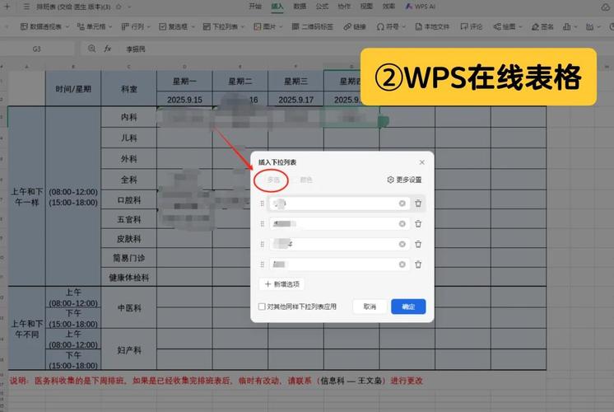Switch to the 开始 tab
This screenshot has width=614, height=412.
[x=255, y=7]
